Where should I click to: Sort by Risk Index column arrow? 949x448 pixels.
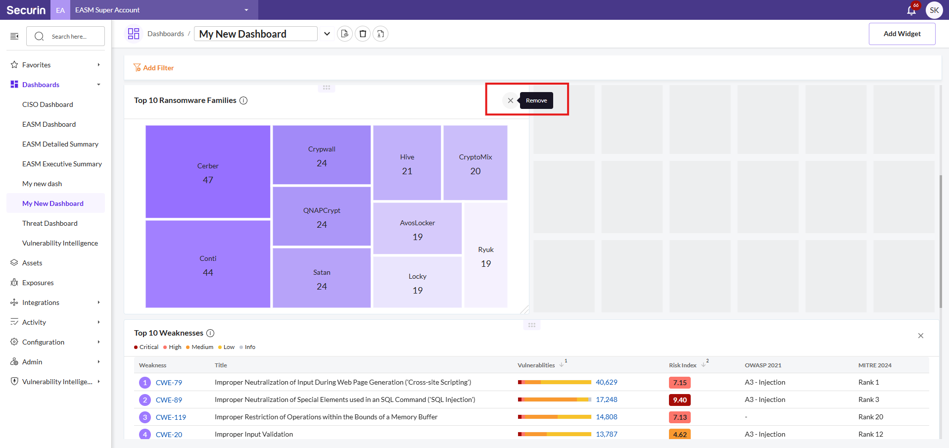(x=704, y=365)
